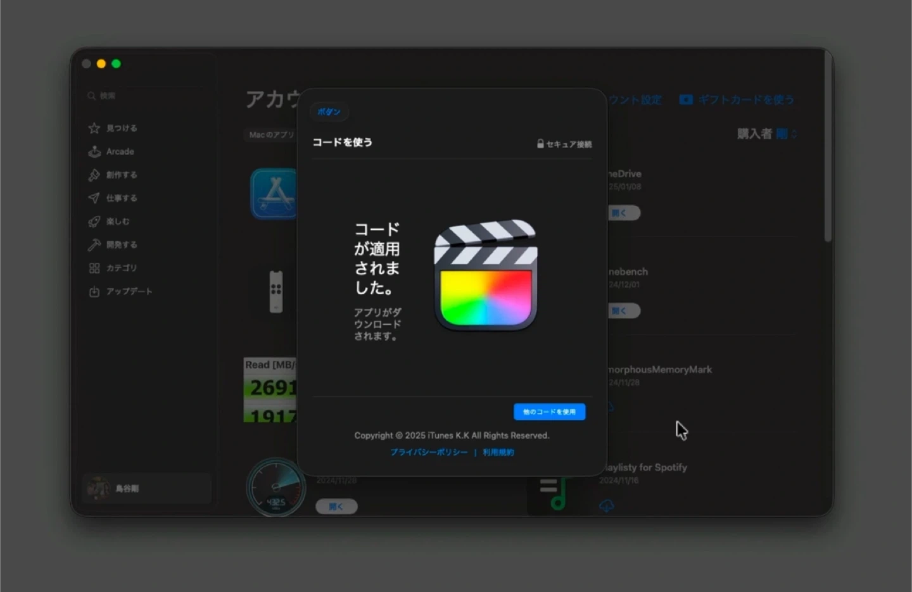Image resolution: width=912 pixels, height=592 pixels.
Task: Click the 開く button under OneDrive
Action: click(x=623, y=213)
